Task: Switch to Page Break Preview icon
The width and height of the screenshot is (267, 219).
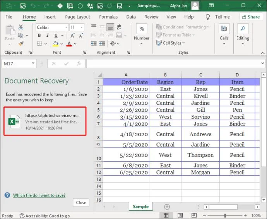Action: coord(194,216)
